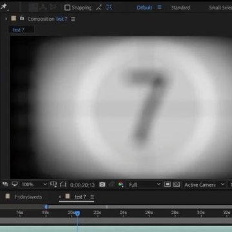Toggle the Snapping checkbox
This screenshot has height=232, width=232.
point(67,8)
